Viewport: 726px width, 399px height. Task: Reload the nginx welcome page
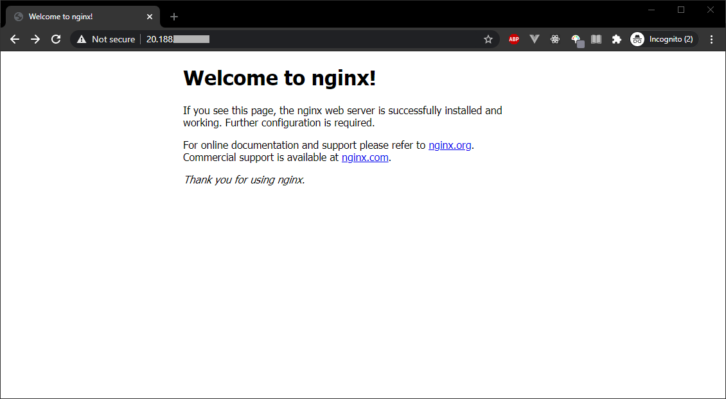tap(56, 39)
